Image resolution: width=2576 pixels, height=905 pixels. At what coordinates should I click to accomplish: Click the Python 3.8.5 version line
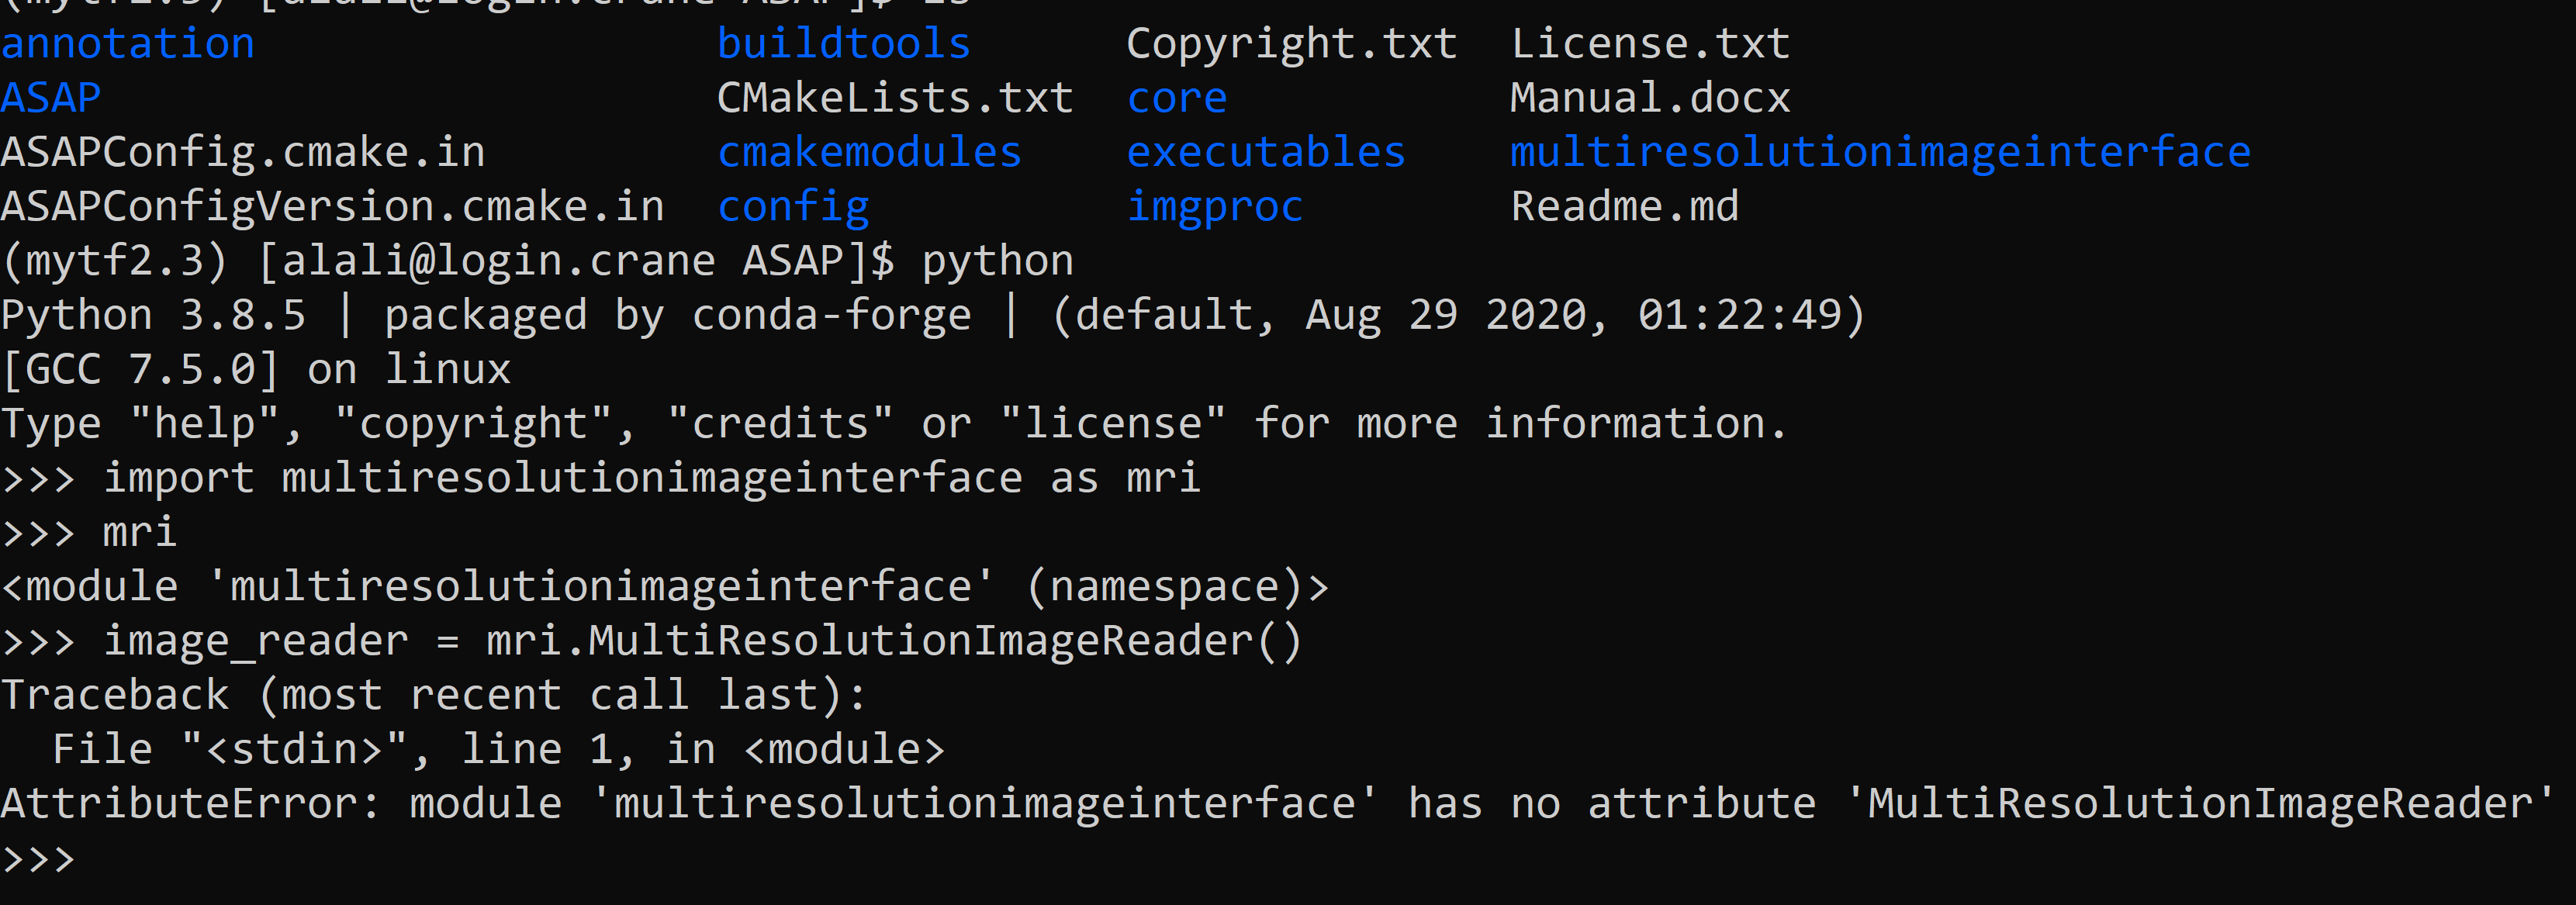click(932, 316)
